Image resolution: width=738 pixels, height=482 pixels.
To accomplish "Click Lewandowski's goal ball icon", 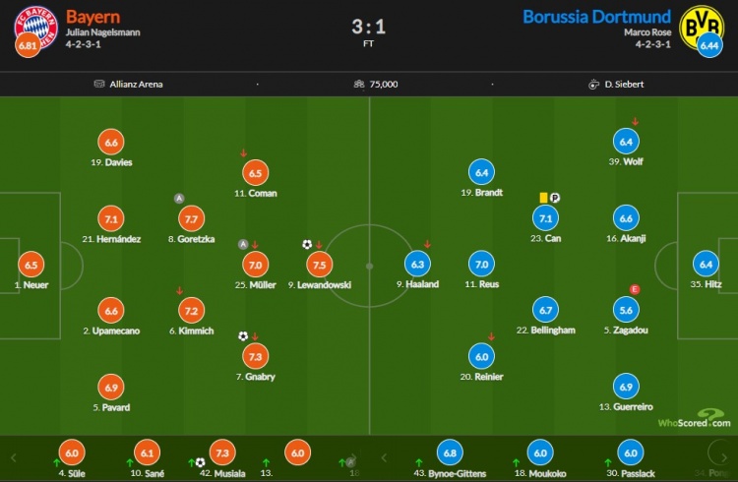I will click(x=307, y=244).
